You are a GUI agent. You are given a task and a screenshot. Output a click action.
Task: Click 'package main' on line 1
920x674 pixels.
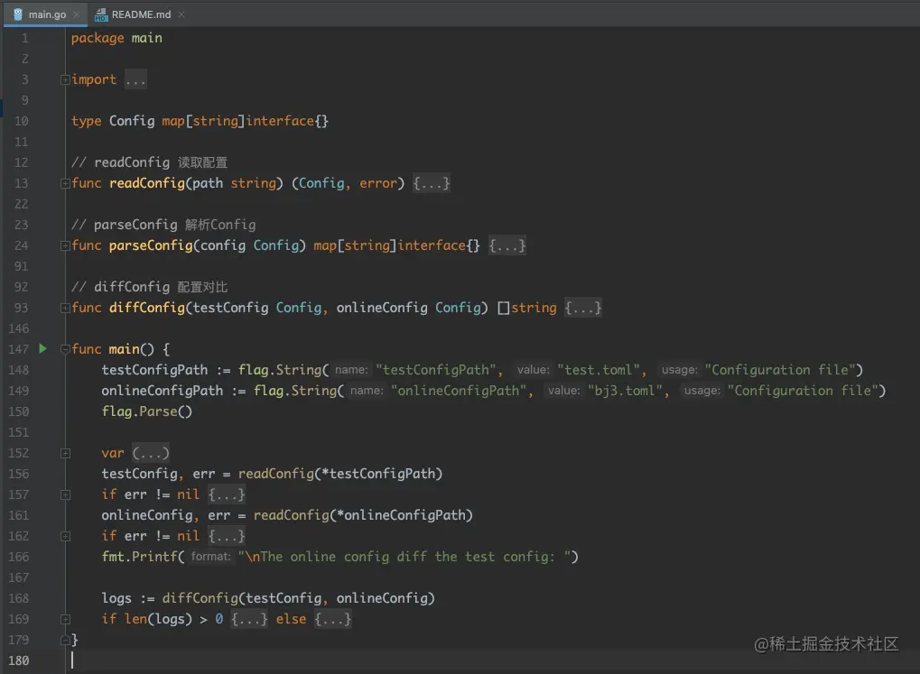coord(116,38)
